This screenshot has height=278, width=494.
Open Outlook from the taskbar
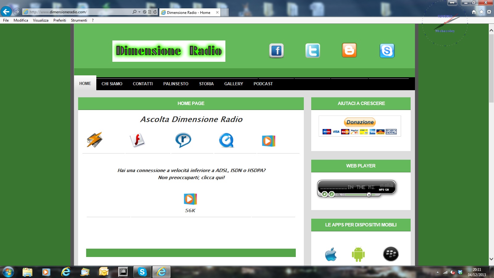click(x=104, y=272)
